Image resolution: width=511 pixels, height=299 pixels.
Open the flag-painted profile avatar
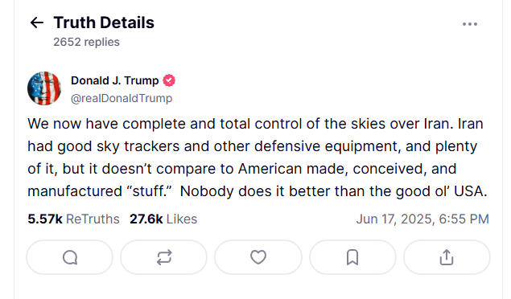pos(44,88)
